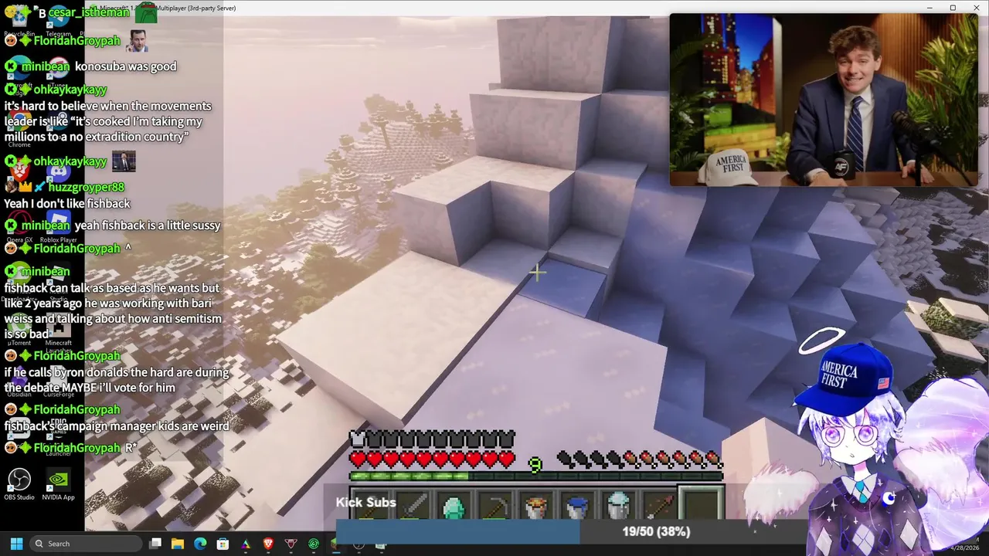
Task: Select the spear item hotbar slot
Action: coord(658,507)
